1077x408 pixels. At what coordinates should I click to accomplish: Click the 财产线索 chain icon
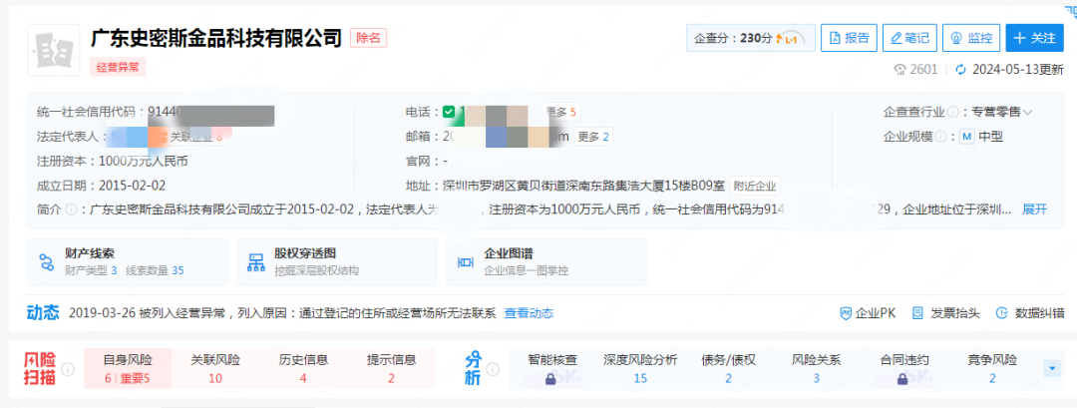point(47,261)
